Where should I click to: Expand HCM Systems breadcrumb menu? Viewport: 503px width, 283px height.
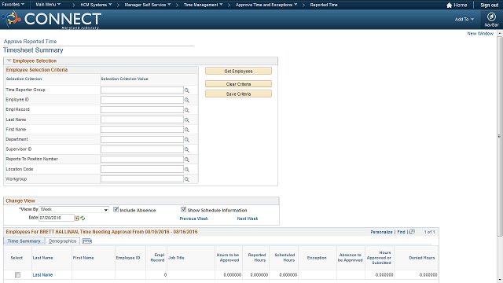click(x=96, y=5)
